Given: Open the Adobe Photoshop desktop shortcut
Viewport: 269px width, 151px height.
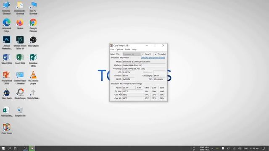Looking at the screenshot, I should pos(7,43).
